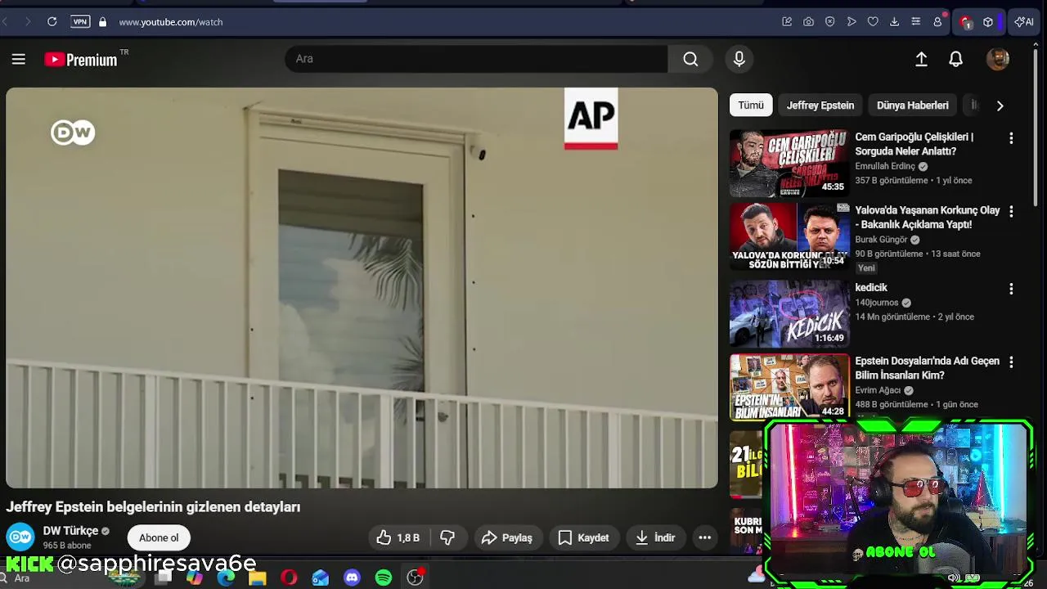This screenshot has width=1047, height=589.
Task: Click the search magnifier button
Action: pos(690,59)
